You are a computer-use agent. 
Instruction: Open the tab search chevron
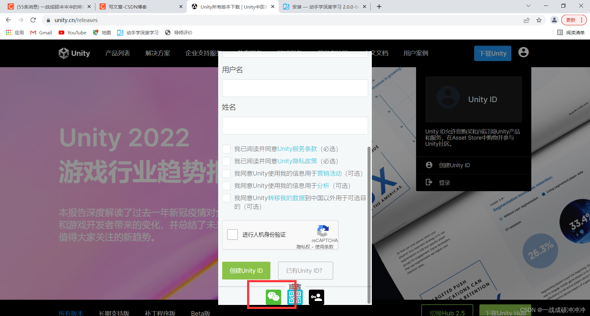coord(528,6)
